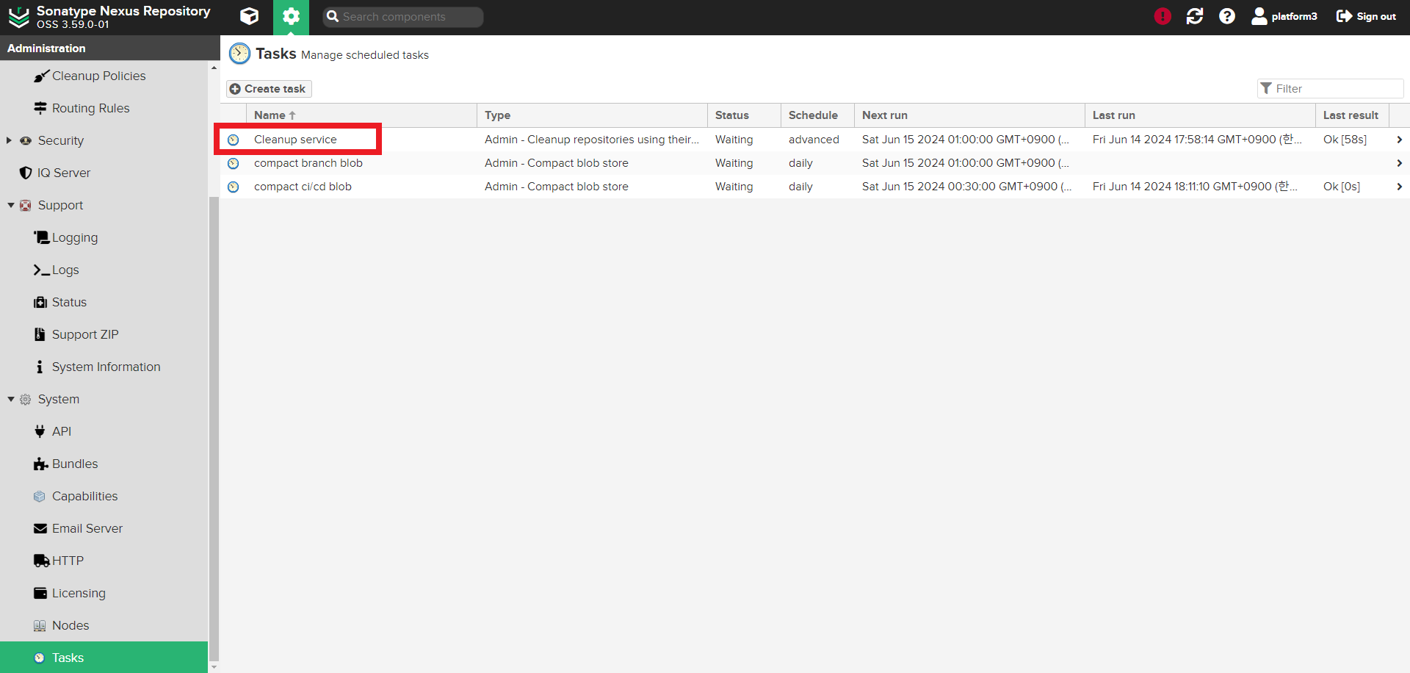1410x673 pixels.
Task: Sort by the Next run column header
Action: coord(969,115)
